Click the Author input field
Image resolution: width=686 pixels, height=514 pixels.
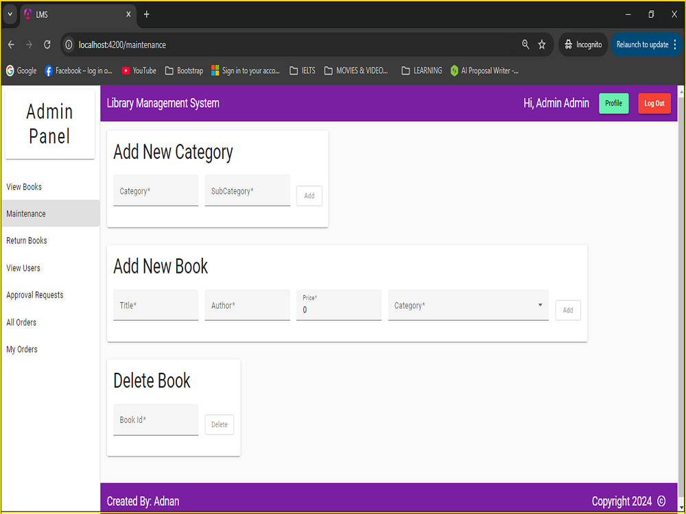(x=247, y=305)
